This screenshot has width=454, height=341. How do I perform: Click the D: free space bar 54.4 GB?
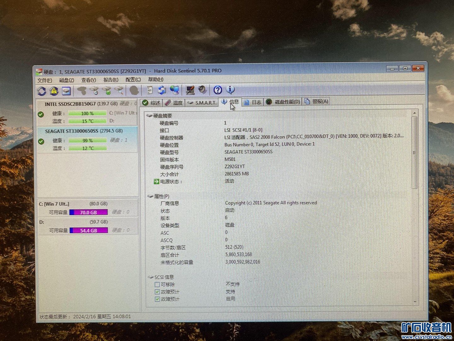[x=89, y=230]
